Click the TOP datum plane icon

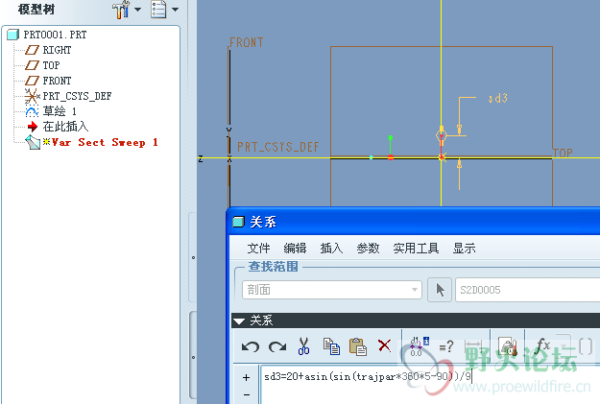coord(32,65)
